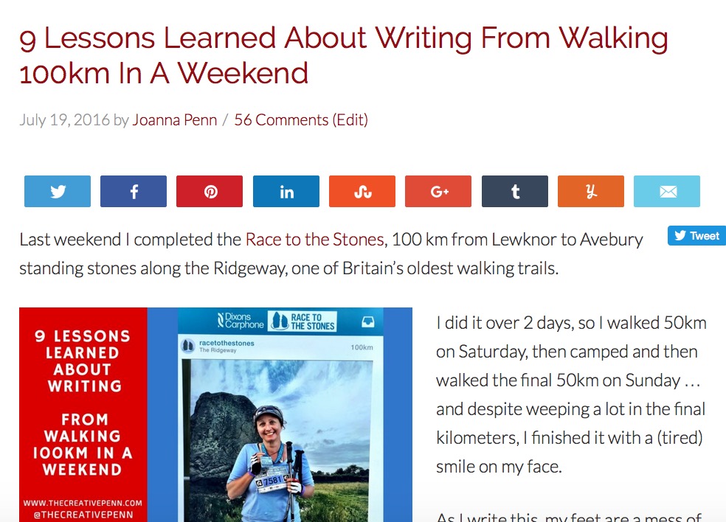This screenshot has width=726, height=522.
Task: Pin the article to Pinterest
Action: point(210,191)
